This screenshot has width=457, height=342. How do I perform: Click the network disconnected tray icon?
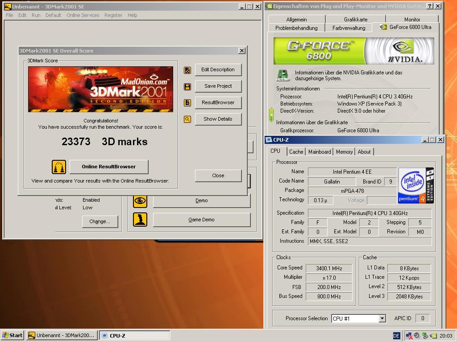click(x=409, y=336)
